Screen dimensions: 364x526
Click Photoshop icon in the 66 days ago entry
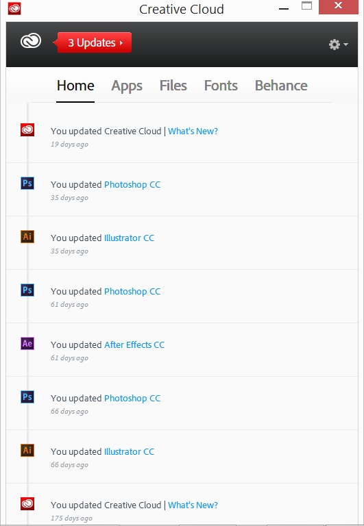[x=27, y=397]
